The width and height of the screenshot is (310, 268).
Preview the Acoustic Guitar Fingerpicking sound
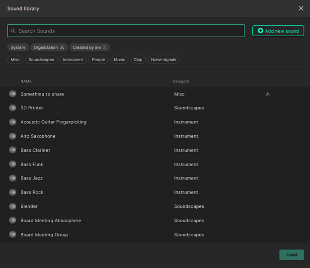point(12,122)
